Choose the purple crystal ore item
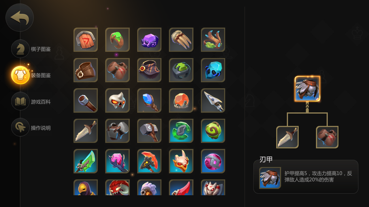369x207 pixels. [x=149, y=40]
